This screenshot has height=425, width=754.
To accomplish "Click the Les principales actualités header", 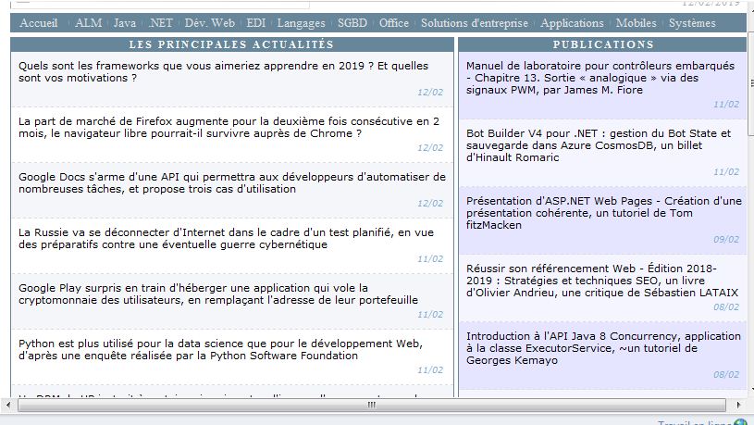I will [x=232, y=44].
